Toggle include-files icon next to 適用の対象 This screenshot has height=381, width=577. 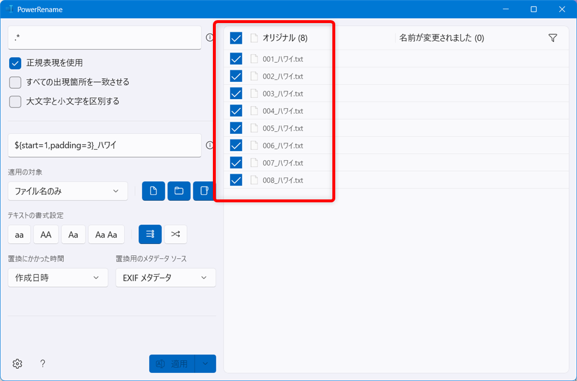tap(153, 191)
